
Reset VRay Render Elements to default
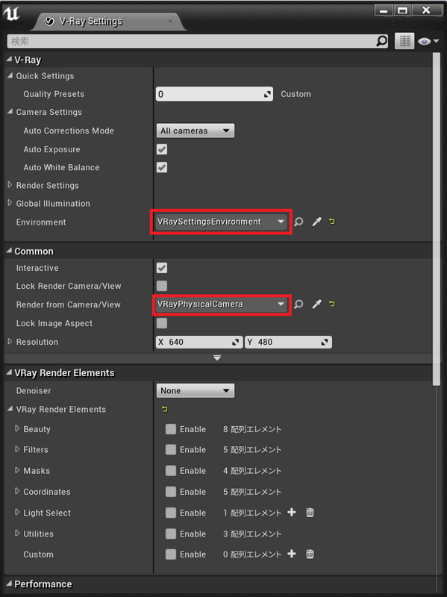coord(164,409)
